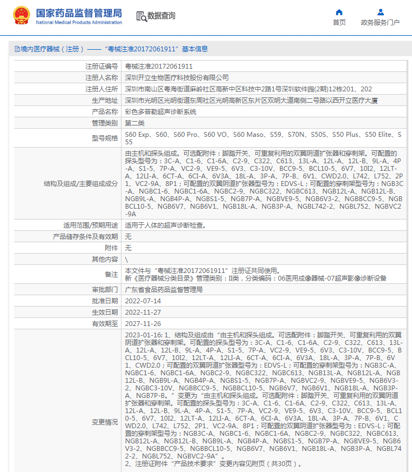Click the 无 value beside 产品储存条件及有效期

pos(128,237)
